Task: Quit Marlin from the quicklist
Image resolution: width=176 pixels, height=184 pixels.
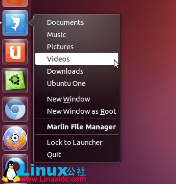Action: pyautogui.click(x=77, y=155)
